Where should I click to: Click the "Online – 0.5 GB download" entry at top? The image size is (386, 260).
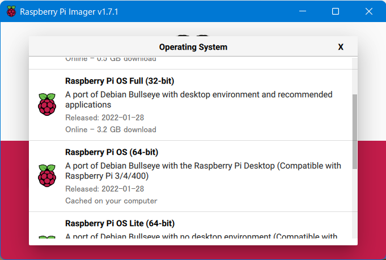pos(111,59)
